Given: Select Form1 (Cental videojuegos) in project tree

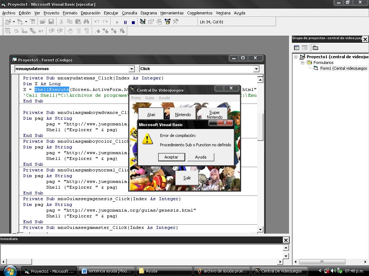Looking at the screenshot, I should 343,68.
